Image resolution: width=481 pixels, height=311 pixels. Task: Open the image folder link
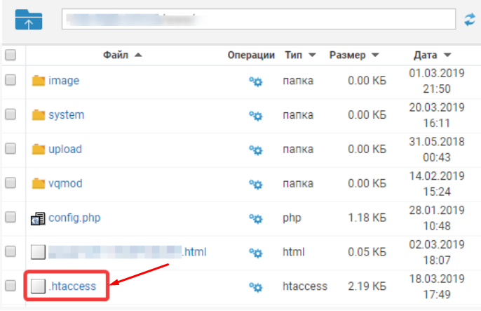[64, 81]
